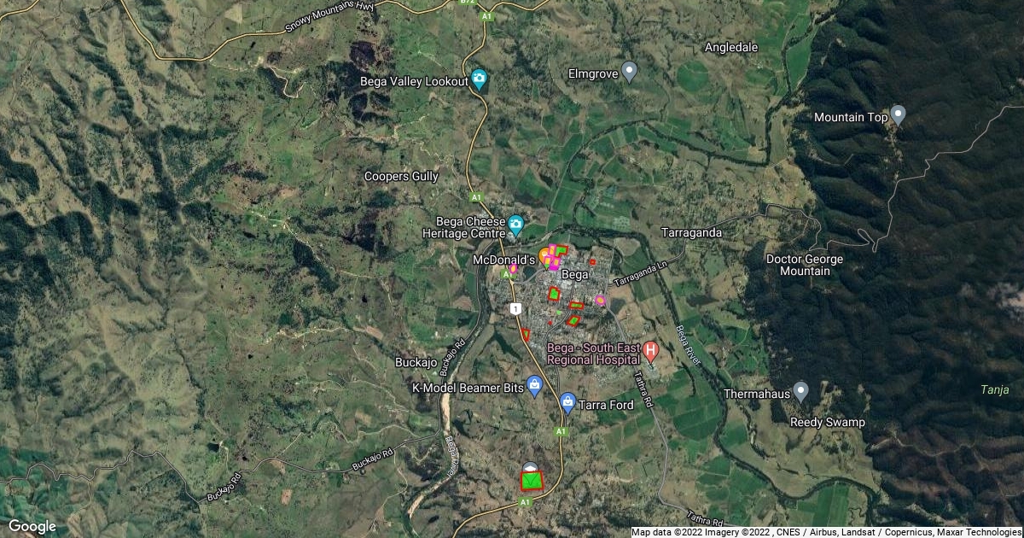
Task: Open Bega - South East Regional Hospital label
Action: (x=592, y=354)
